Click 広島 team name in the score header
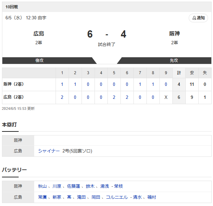Image resolution: width=213 pixels, height=206 pixels. point(39,34)
